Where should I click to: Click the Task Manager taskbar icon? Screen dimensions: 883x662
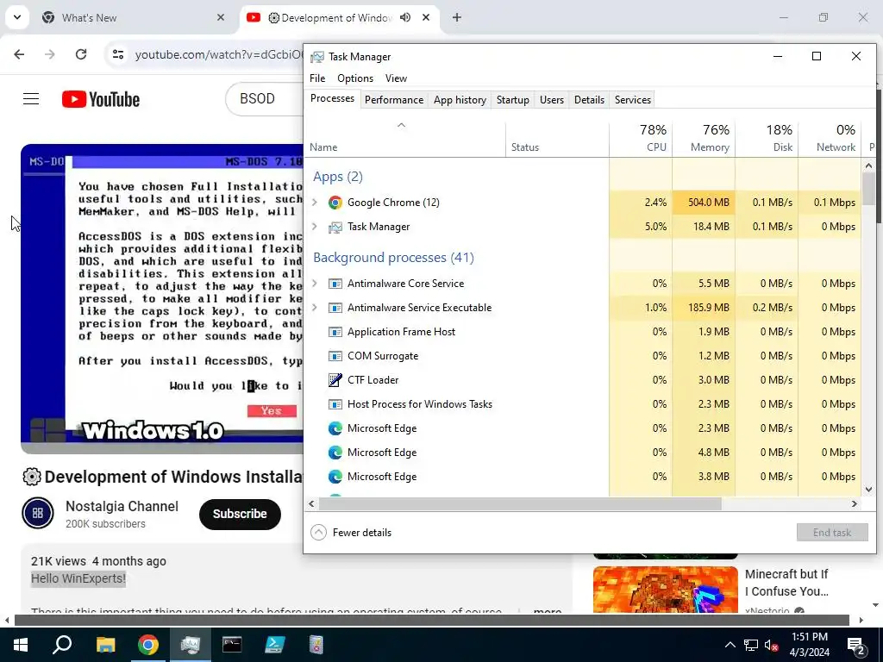pyautogui.click(x=191, y=645)
